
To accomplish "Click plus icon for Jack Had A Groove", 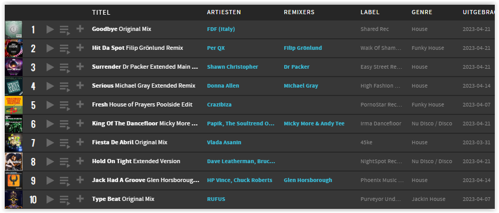I will click(x=80, y=180).
